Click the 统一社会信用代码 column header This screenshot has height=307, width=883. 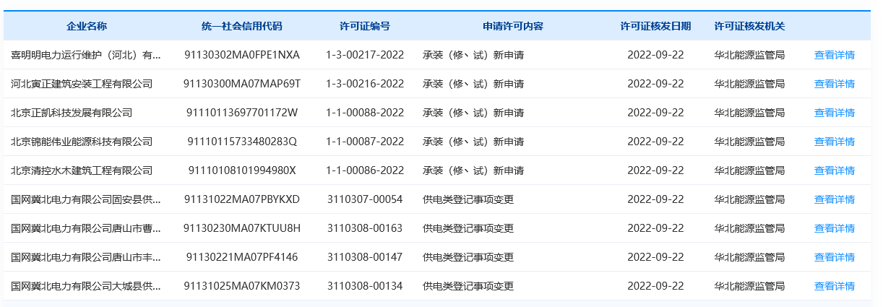242,26
